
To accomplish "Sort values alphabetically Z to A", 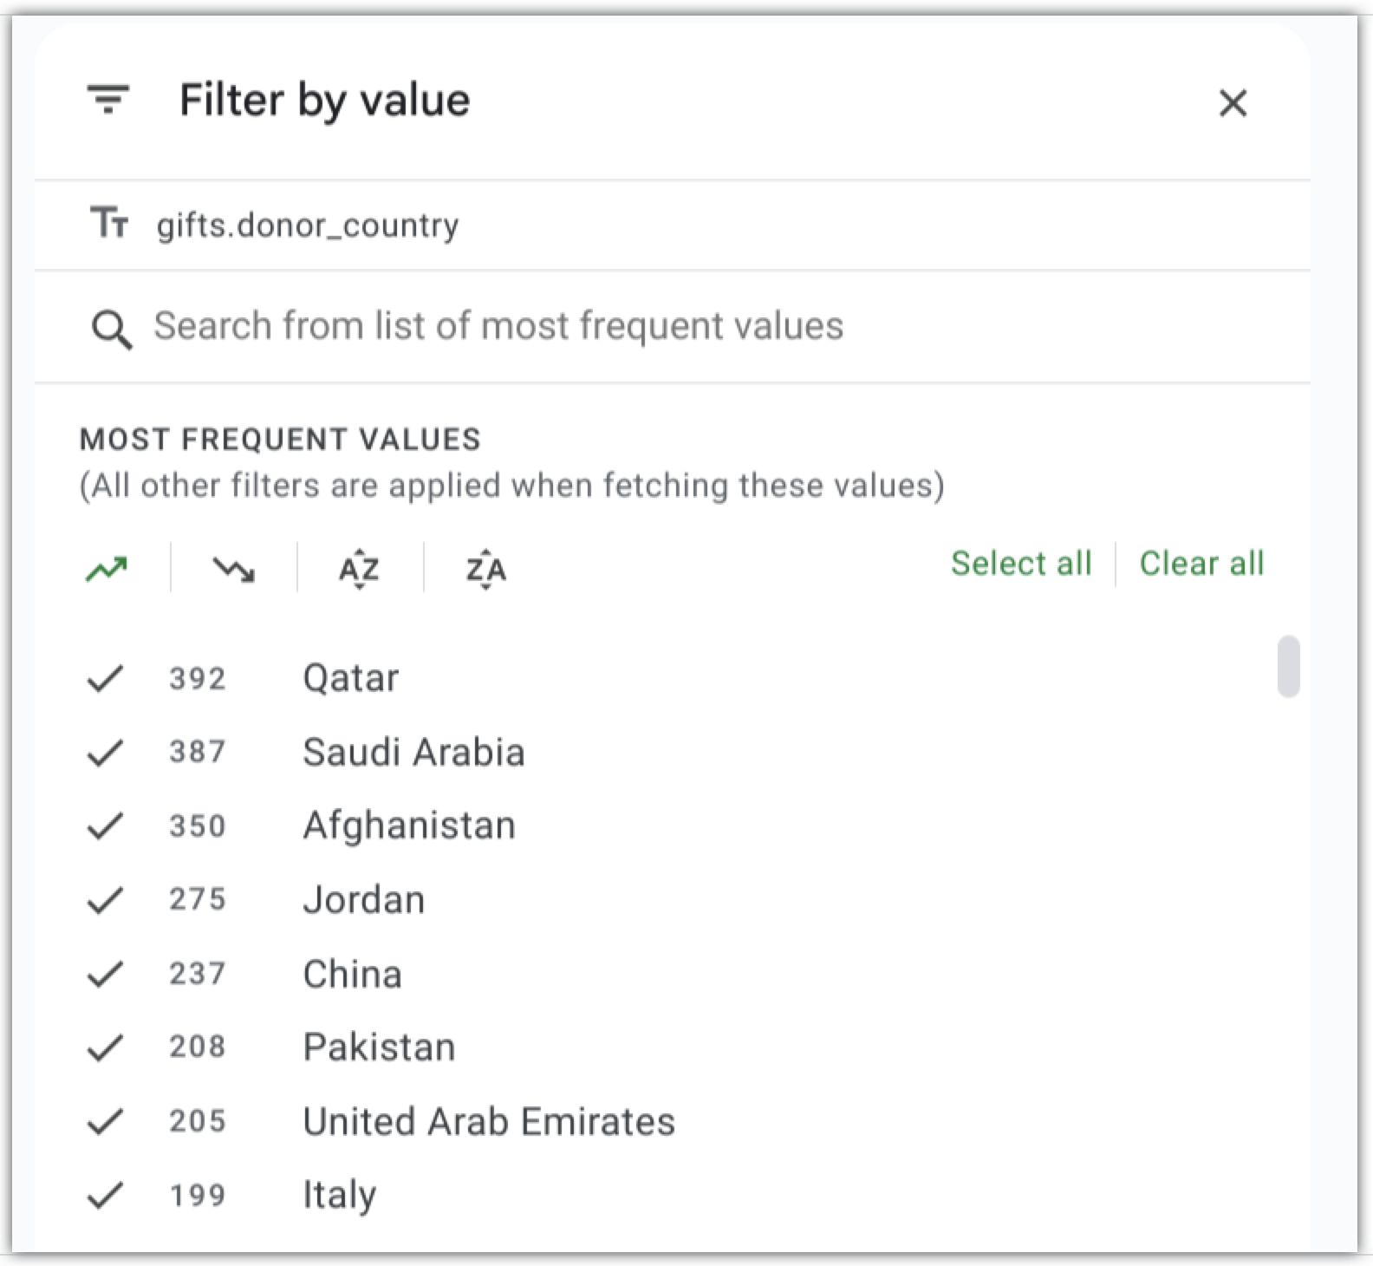I will click(485, 569).
